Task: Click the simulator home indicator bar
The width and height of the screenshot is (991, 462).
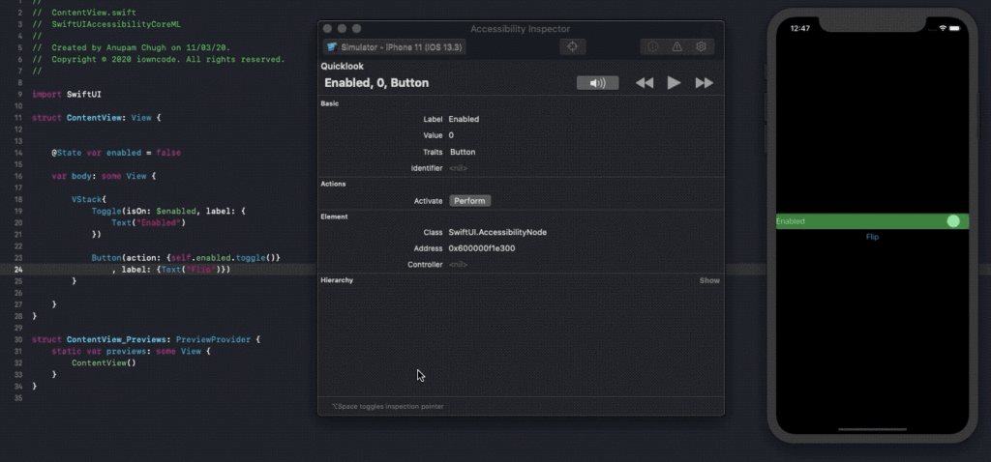Action: (872, 429)
